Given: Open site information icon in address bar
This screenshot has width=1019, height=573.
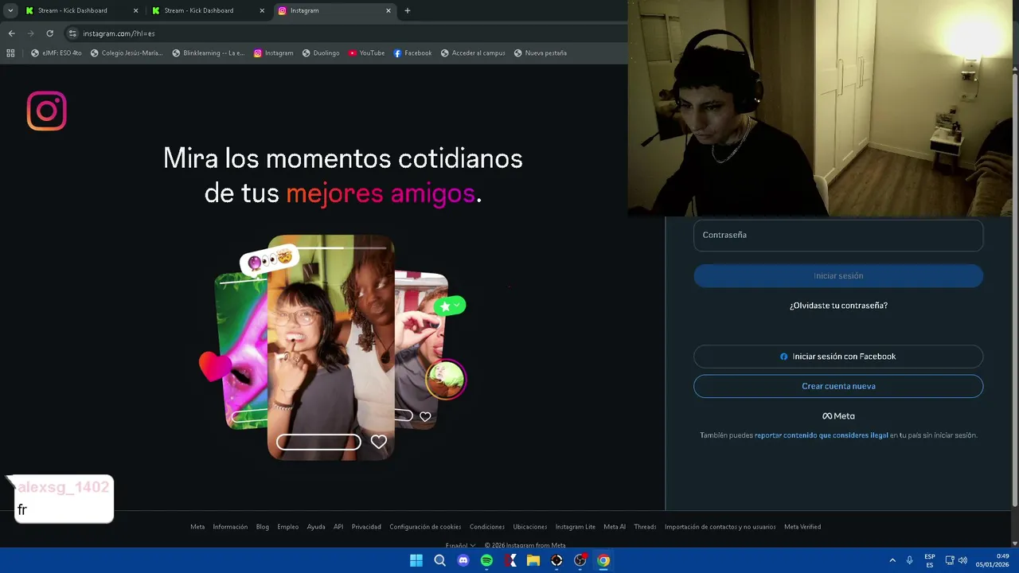Looking at the screenshot, I should [72, 33].
